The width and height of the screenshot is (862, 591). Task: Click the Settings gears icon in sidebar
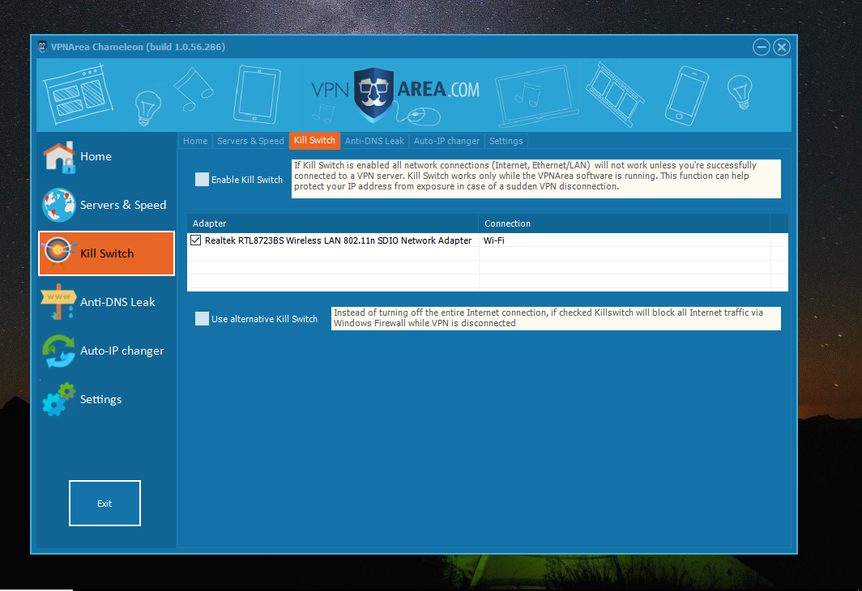[x=59, y=399]
